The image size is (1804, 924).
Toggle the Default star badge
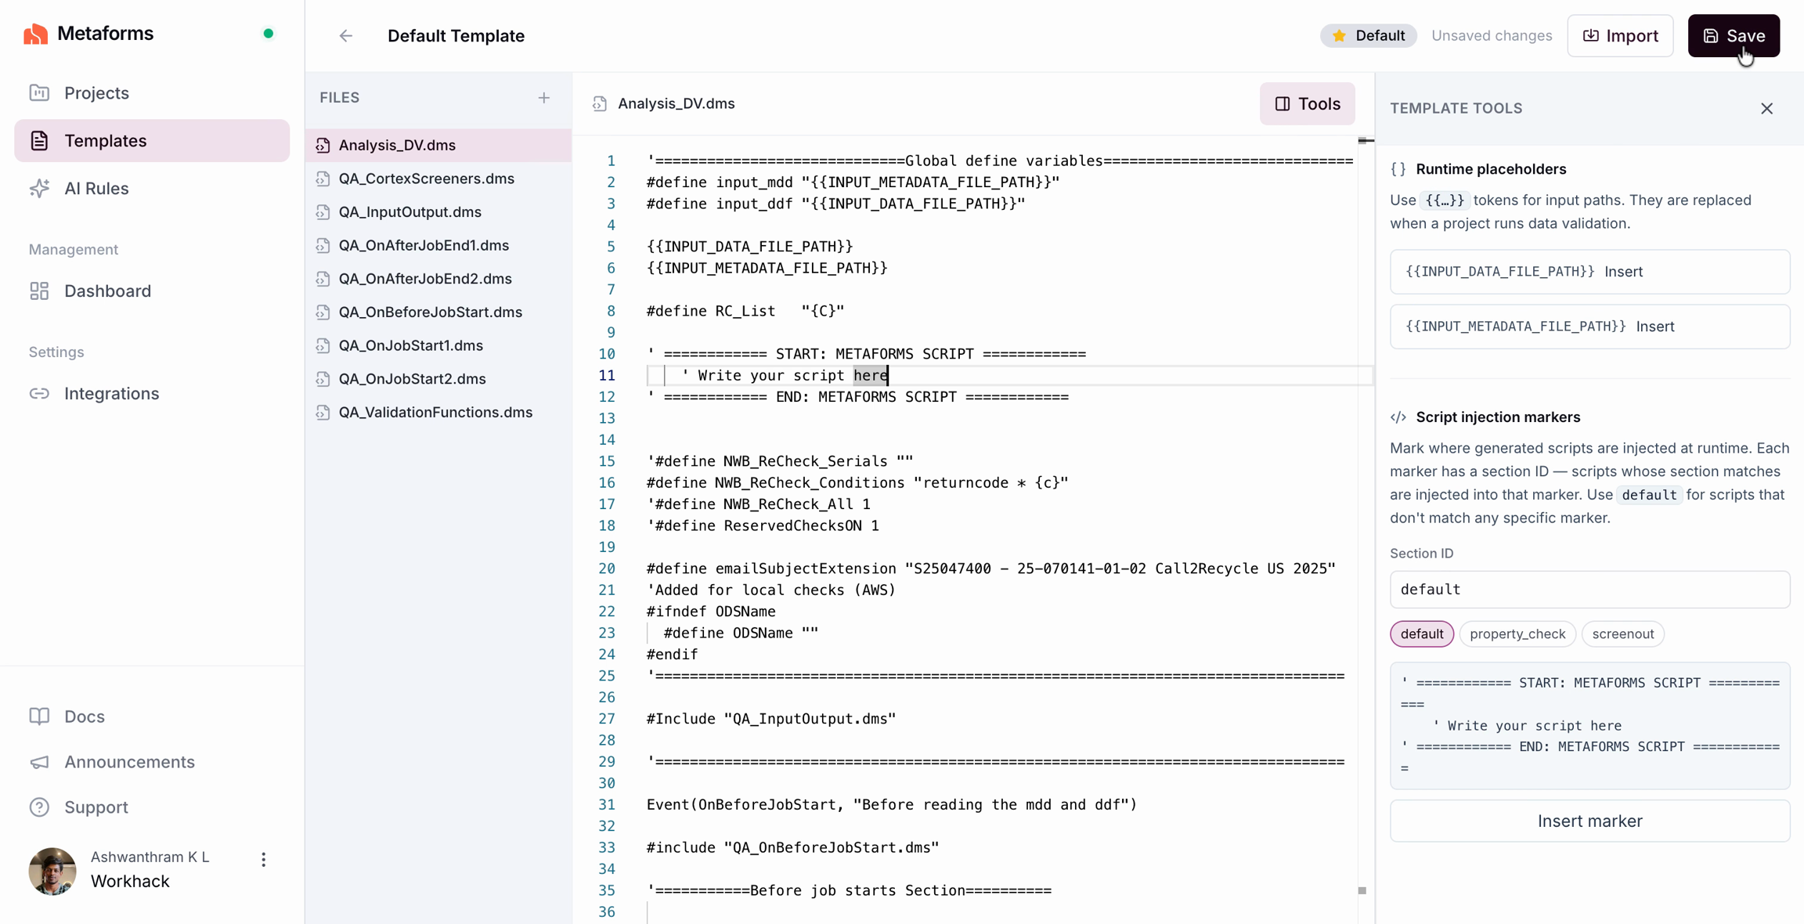pos(1368,36)
